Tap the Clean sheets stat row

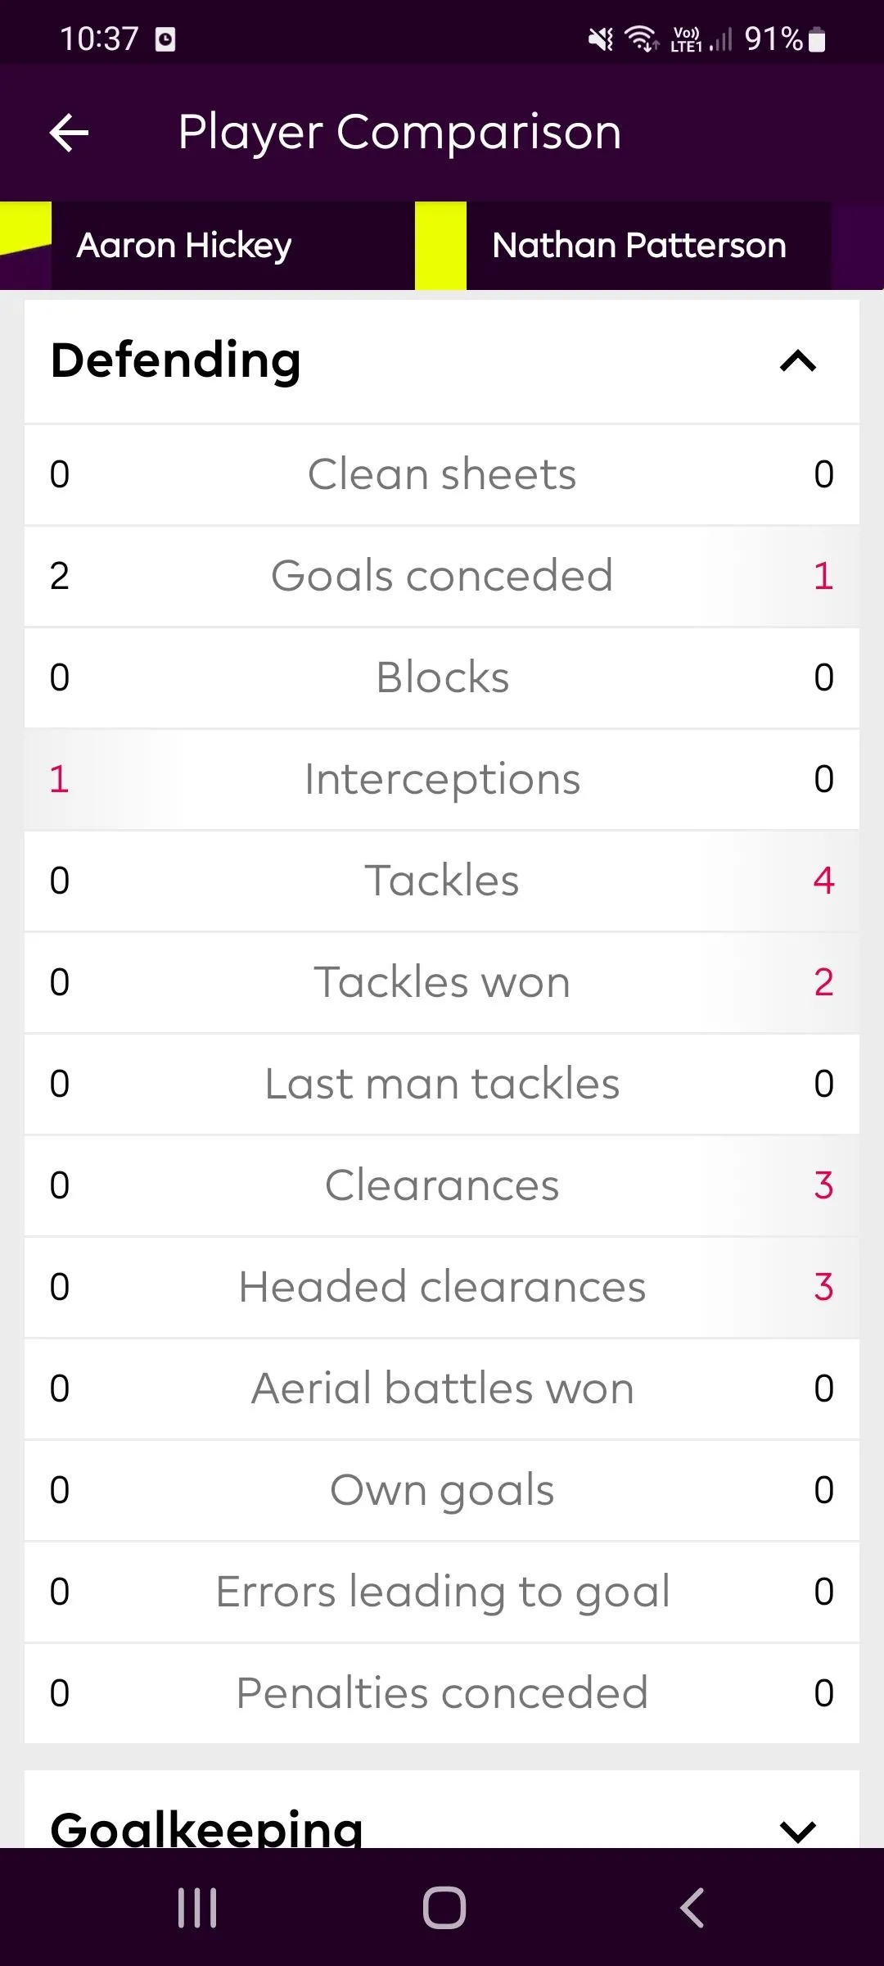pos(442,474)
